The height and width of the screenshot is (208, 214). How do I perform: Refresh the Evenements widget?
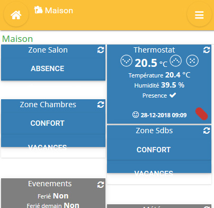[101, 185]
